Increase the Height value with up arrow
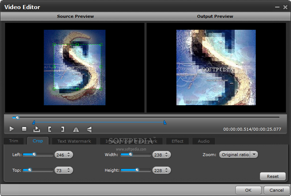 pos(167,169)
